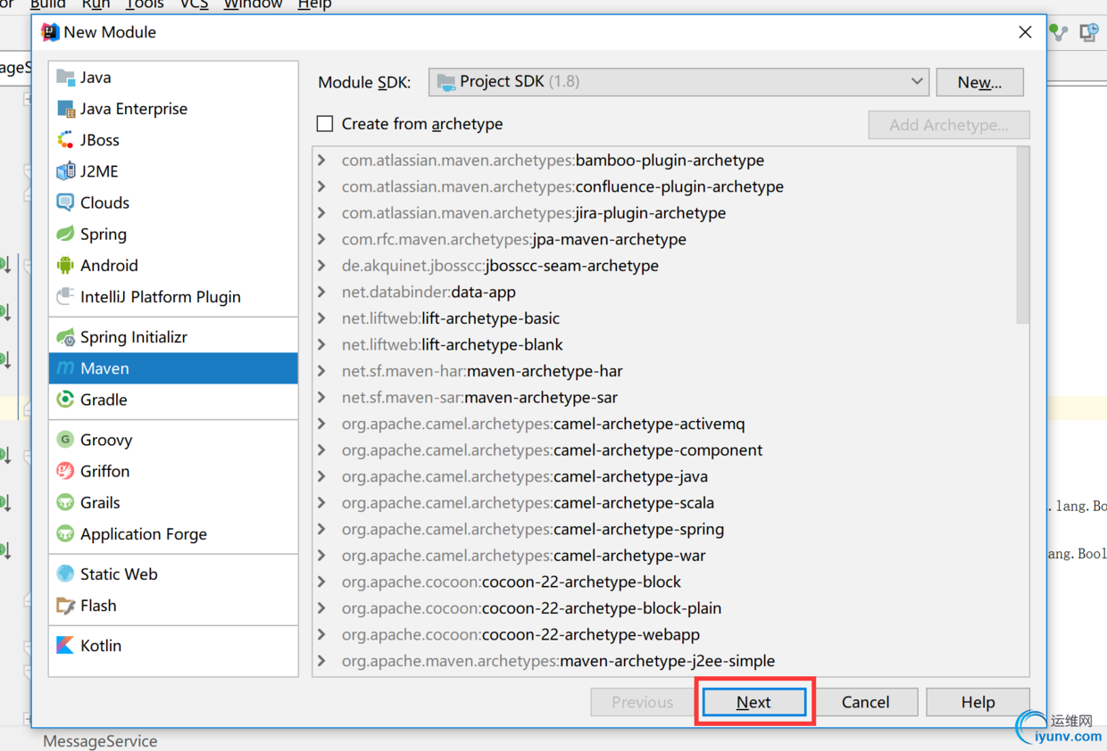This screenshot has height=751, width=1107.
Task: Click the Clouds icon in sidebar
Action: pos(65,202)
